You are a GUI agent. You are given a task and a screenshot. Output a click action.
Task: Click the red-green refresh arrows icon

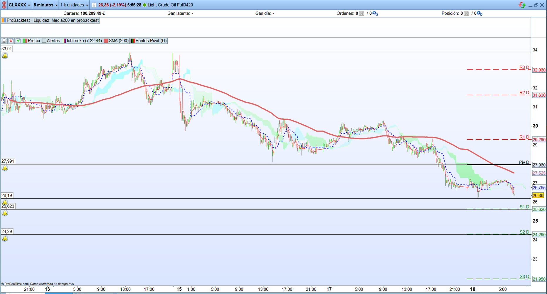pyautogui.click(x=522, y=5)
